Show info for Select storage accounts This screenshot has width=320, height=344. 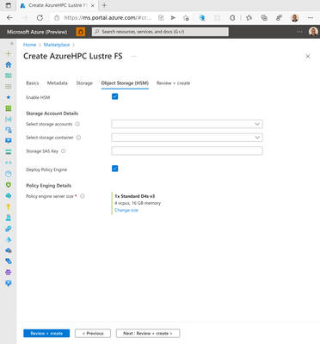pos(77,124)
